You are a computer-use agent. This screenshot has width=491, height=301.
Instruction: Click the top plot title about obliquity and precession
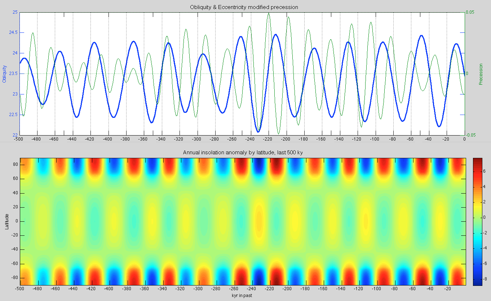244,7
